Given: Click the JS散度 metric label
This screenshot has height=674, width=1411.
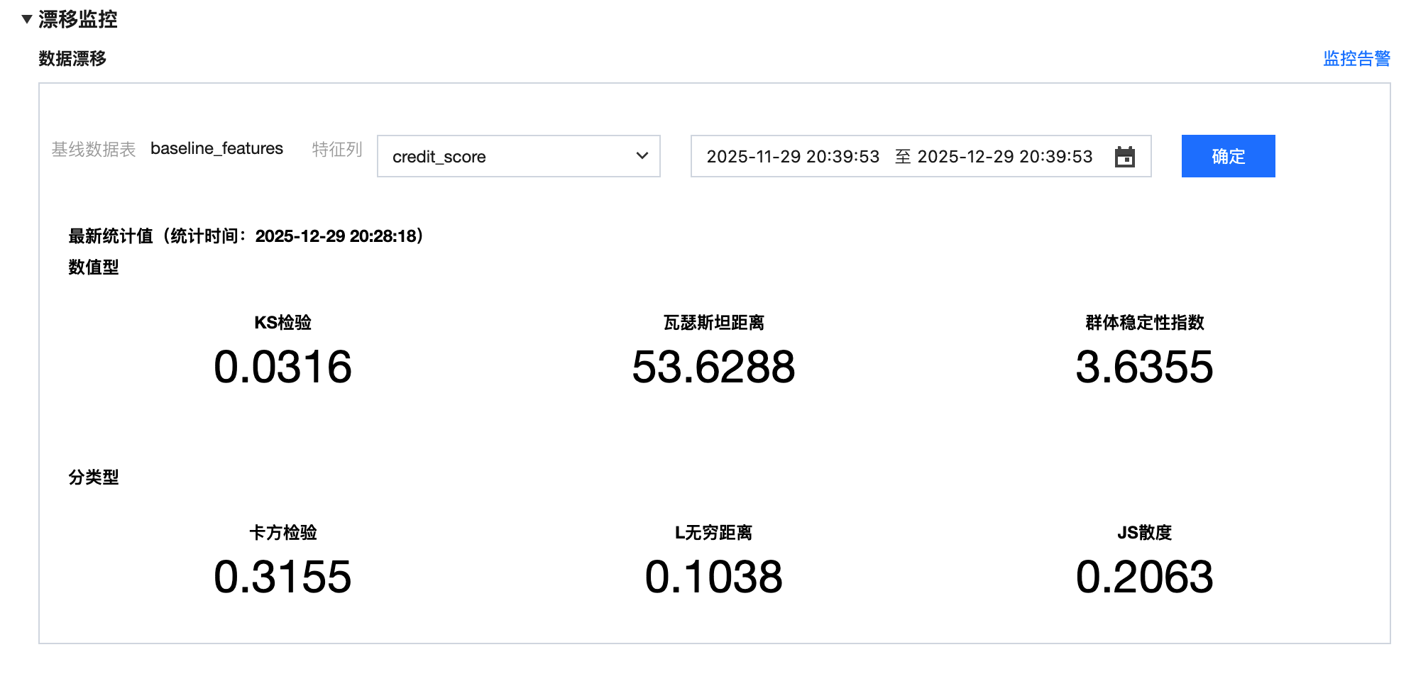Looking at the screenshot, I should pyautogui.click(x=1144, y=533).
